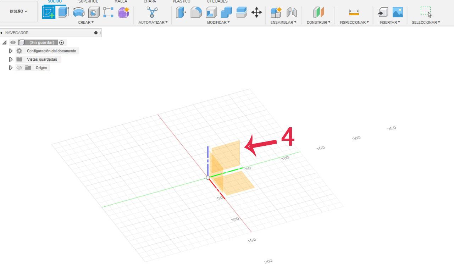The height and width of the screenshot is (267, 454).
Task: Click the gear icon beside Configuración del documento
Action: 19,51
